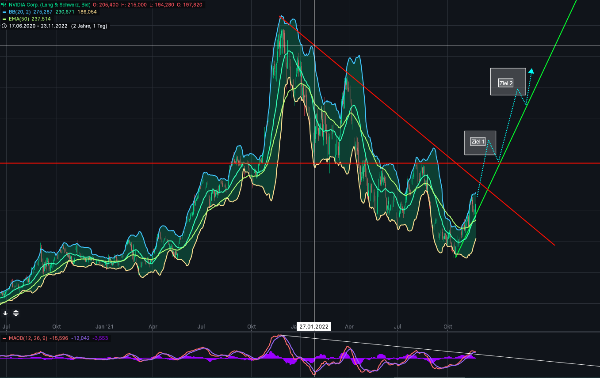This screenshot has width=600, height=378.
Task: Select the '27.01.2022' crosshair date marker
Action: [x=314, y=326]
